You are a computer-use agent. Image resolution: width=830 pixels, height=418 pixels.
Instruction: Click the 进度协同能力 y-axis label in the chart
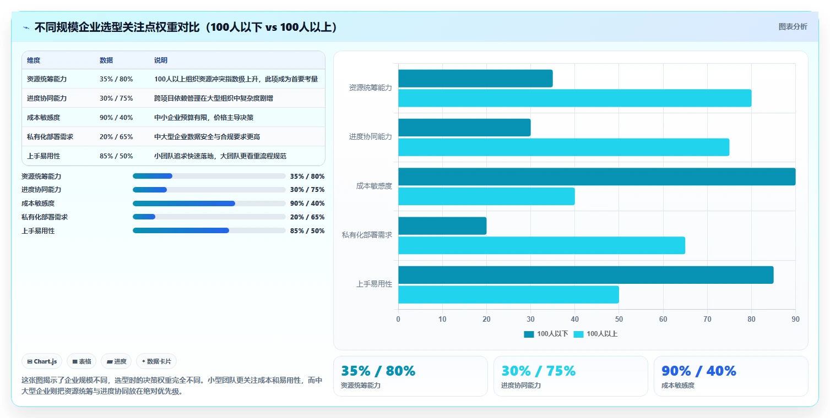[x=371, y=137]
